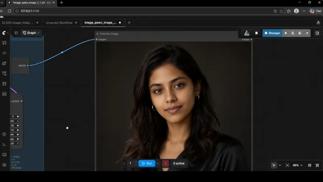Click the LATENT output port
Screen dimensions: 323x182
[x=21, y=102]
